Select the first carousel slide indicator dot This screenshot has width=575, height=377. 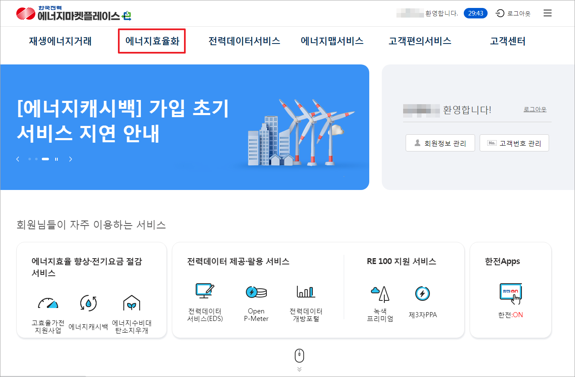click(x=29, y=159)
